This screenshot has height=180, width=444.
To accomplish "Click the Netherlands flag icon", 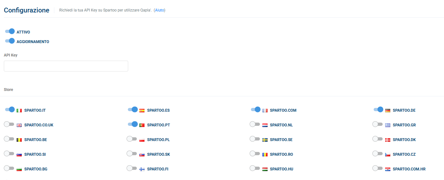I will (265, 125).
